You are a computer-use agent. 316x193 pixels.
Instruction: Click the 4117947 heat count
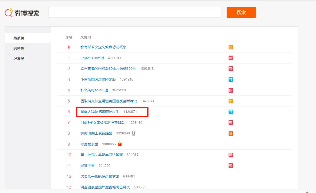point(115,58)
